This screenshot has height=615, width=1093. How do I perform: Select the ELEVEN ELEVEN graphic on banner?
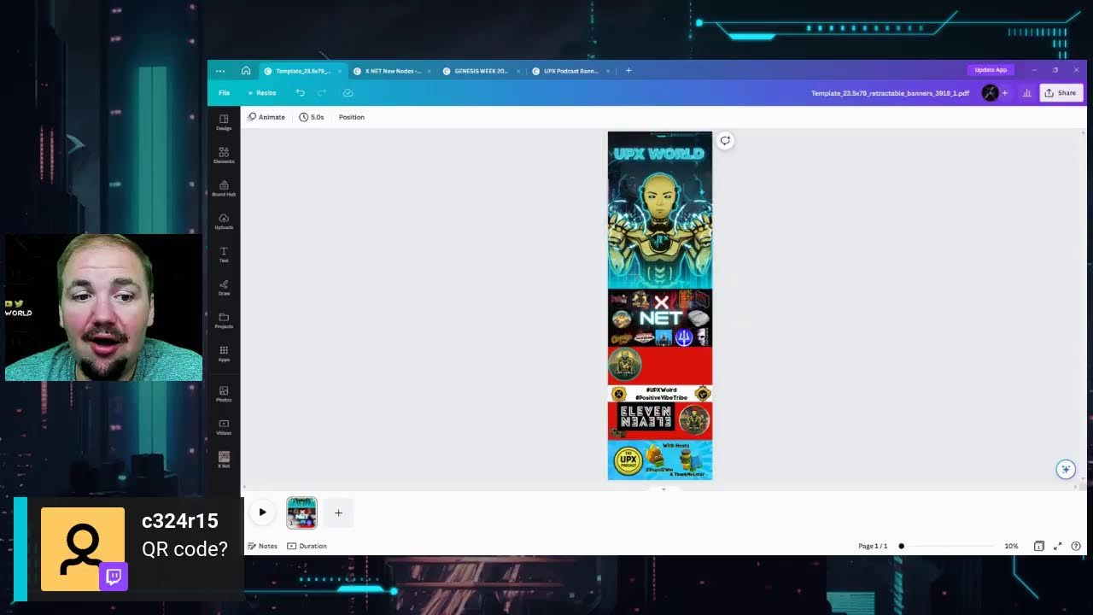(646, 417)
